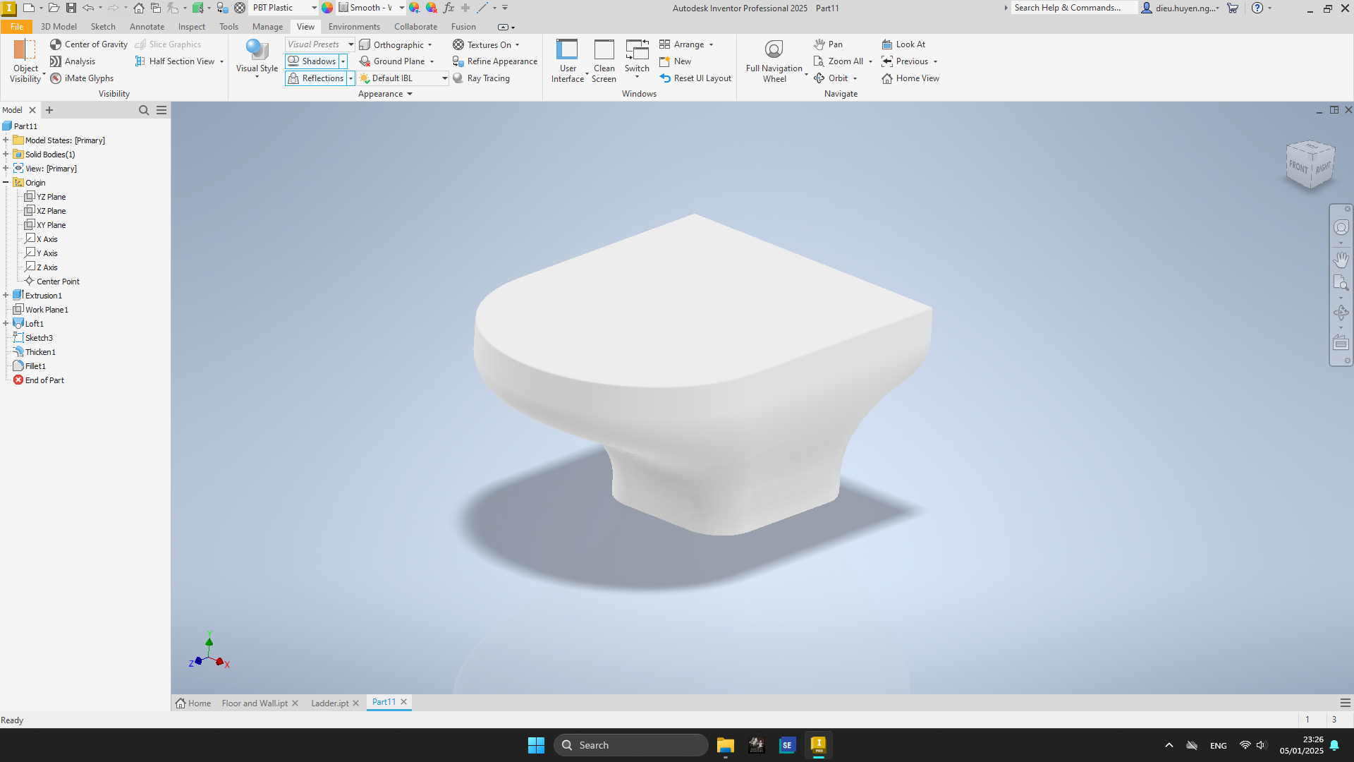1354x762 pixels.
Task: Click the Save icon in quick access
Action: click(x=71, y=8)
